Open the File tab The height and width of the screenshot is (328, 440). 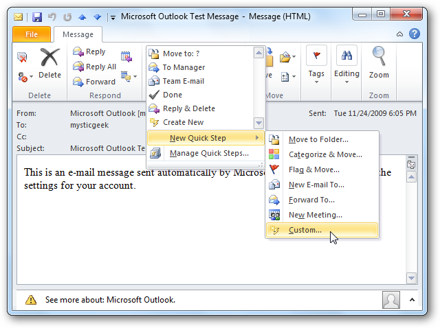[x=32, y=34]
